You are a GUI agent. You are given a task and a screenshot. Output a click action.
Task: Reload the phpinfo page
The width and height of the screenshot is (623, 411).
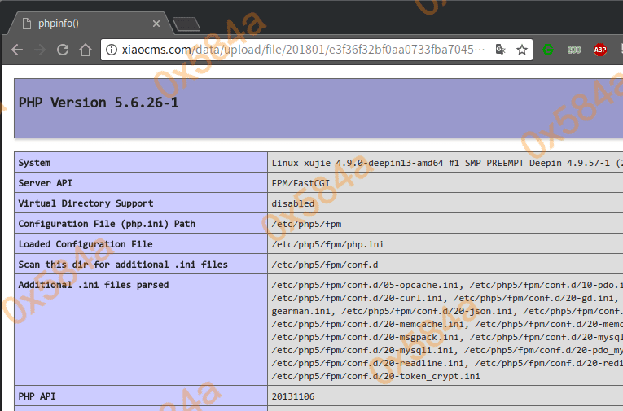(63, 50)
